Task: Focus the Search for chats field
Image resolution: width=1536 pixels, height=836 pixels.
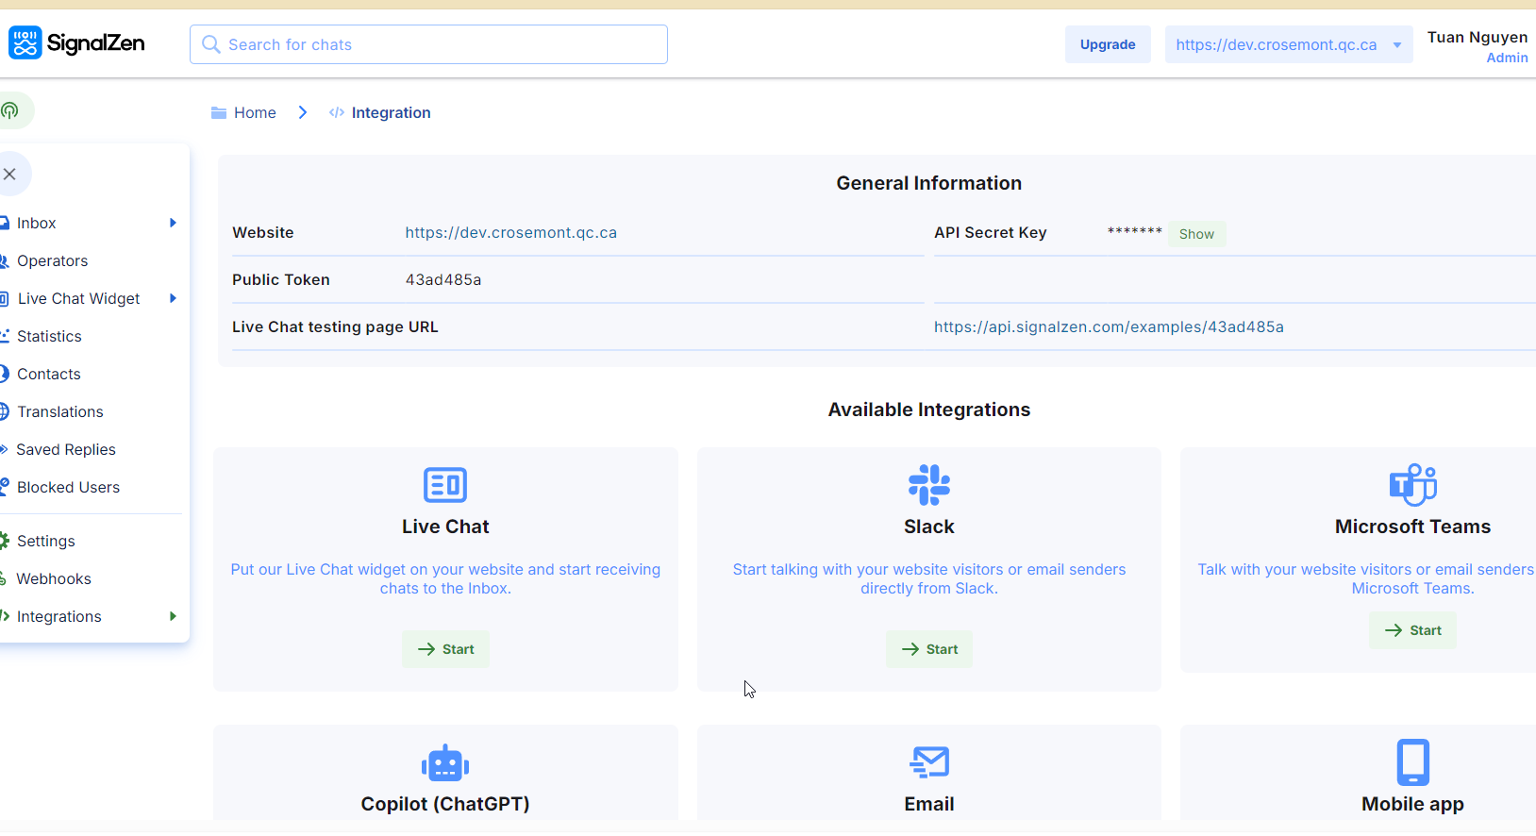Action: point(428,44)
